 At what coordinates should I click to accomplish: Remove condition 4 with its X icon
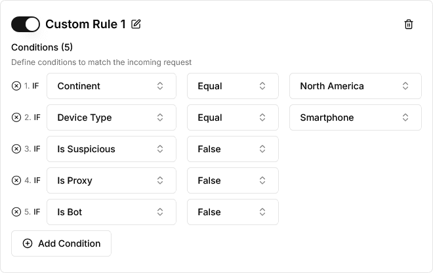click(16, 180)
